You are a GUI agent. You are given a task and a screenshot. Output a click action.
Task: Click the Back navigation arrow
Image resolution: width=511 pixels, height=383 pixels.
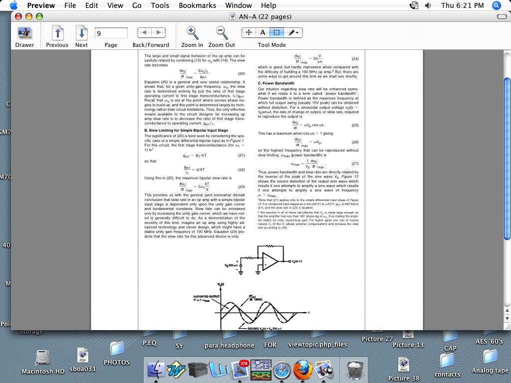click(144, 32)
